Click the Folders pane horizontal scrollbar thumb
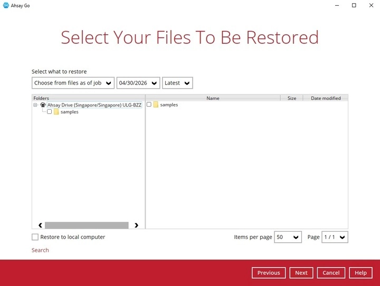This screenshot has width=380, height=286. click(87, 225)
